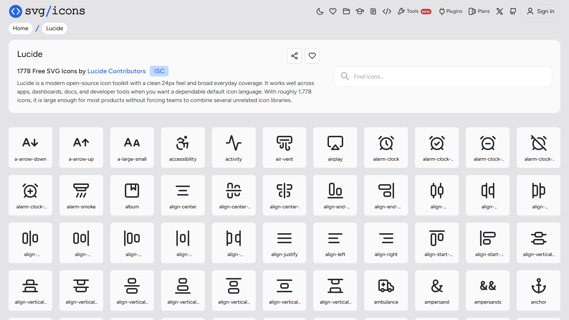Choose the alarm-smoke icon
Screen dimensions: 569x320
pyautogui.click(x=81, y=195)
